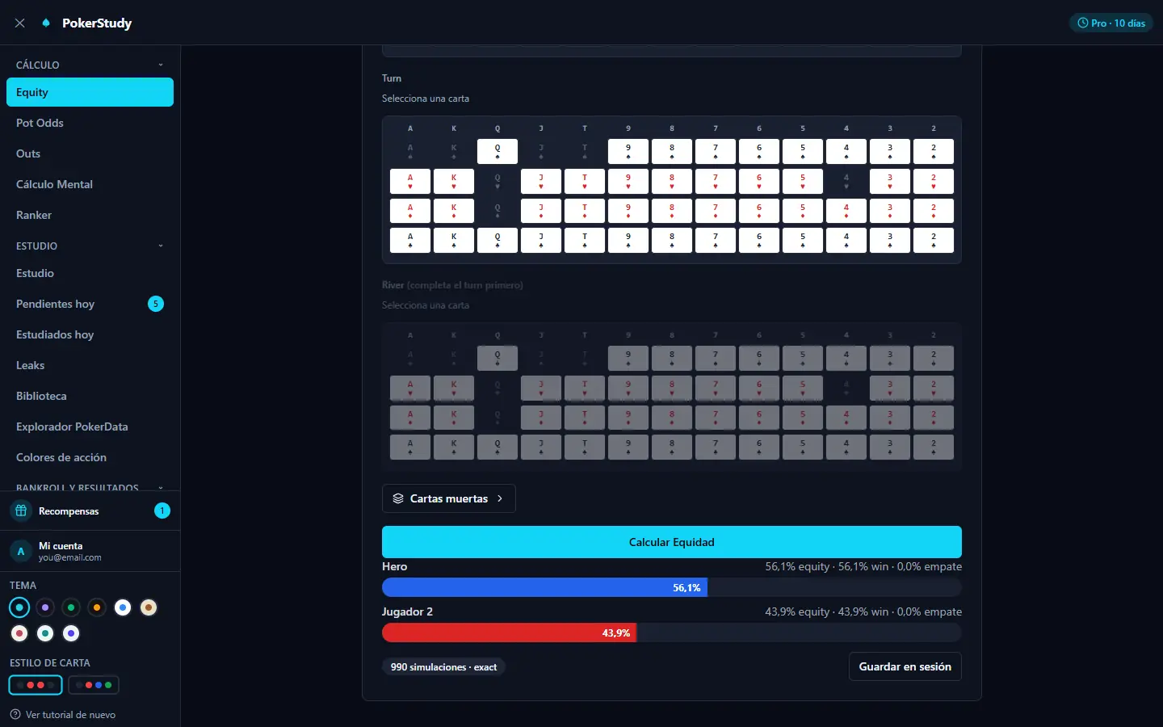The image size is (1163, 727).
Task: Select the ace of hearts turn card
Action: (410, 181)
